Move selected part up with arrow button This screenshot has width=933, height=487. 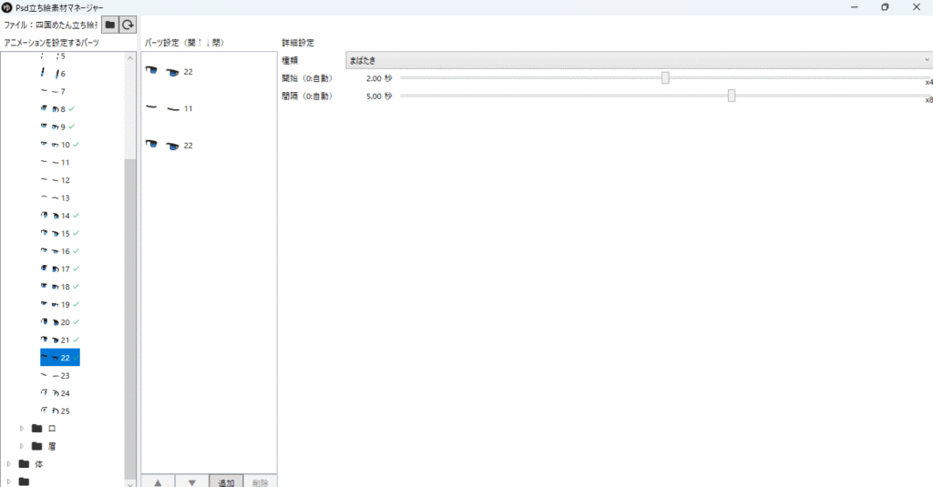[158, 482]
